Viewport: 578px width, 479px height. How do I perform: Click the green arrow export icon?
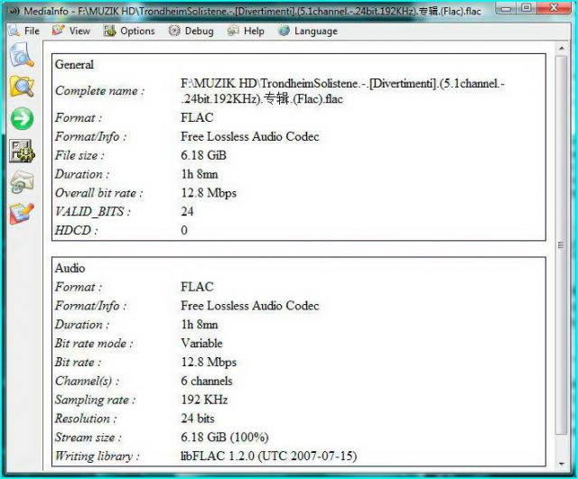click(22, 118)
